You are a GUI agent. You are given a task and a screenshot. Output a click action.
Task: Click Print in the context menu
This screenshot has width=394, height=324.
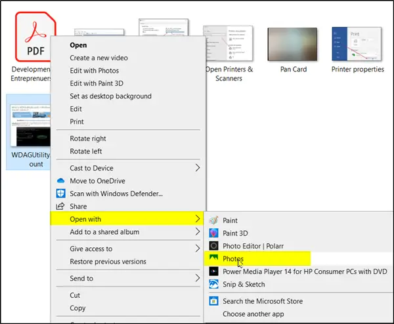(x=128, y=122)
